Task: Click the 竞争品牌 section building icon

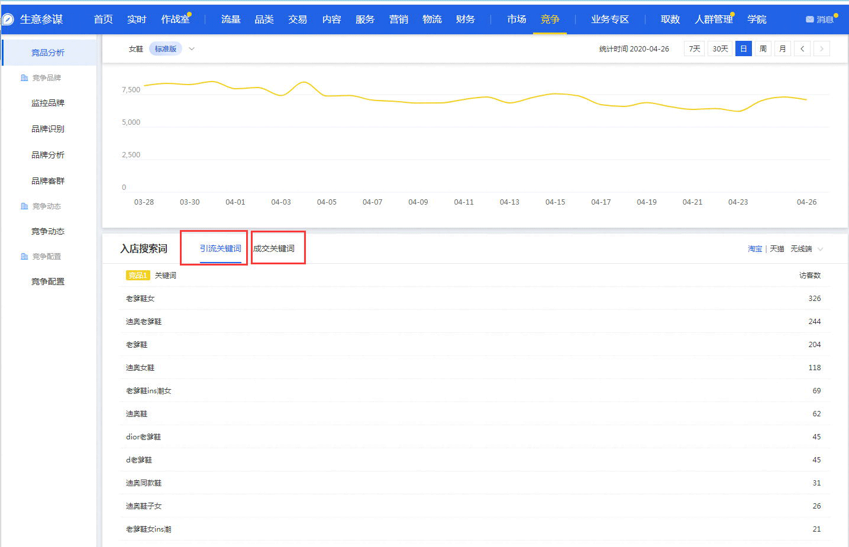Action: pos(24,78)
